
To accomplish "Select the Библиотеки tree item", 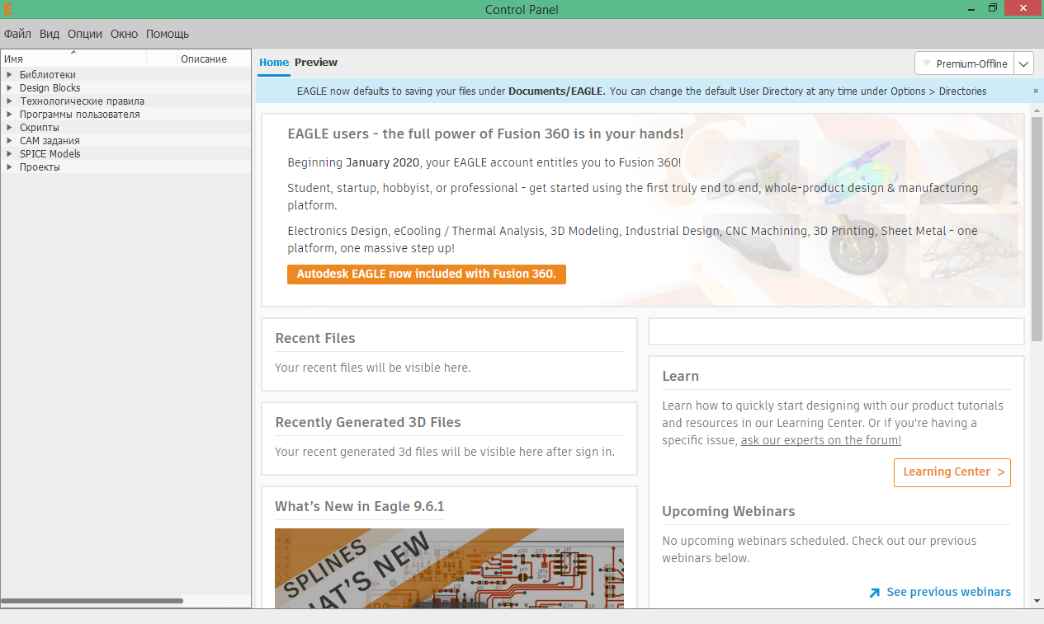I will (48, 75).
